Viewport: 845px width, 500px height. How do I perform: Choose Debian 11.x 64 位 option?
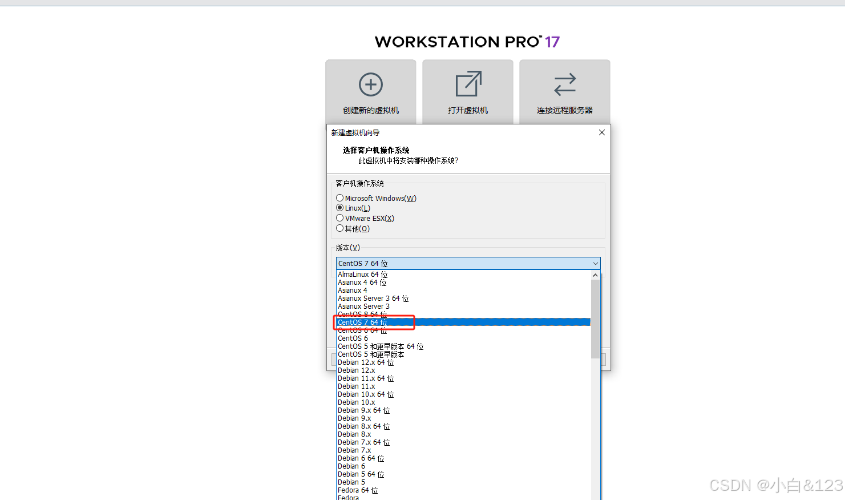pos(463,378)
